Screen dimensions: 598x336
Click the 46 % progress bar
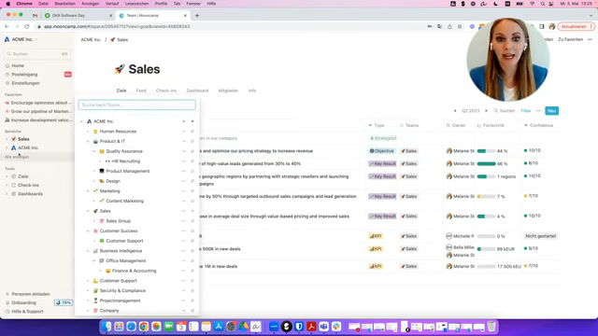click(x=486, y=164)
